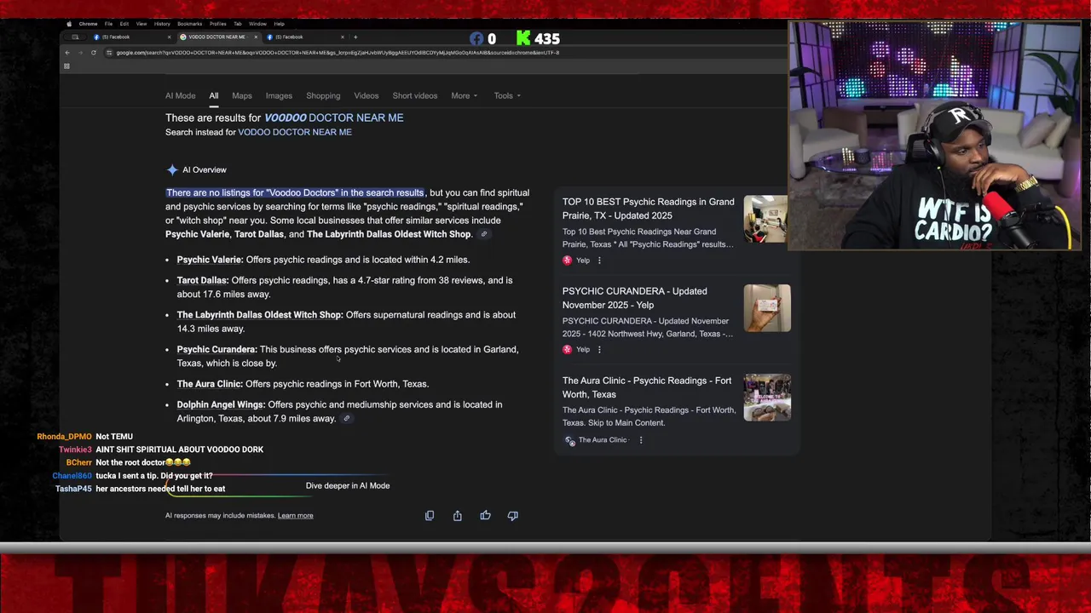This screenshot has width=1091, height=613.
Task: Click Rhonda_DPMO chat username
Action: tap(64, 437)
